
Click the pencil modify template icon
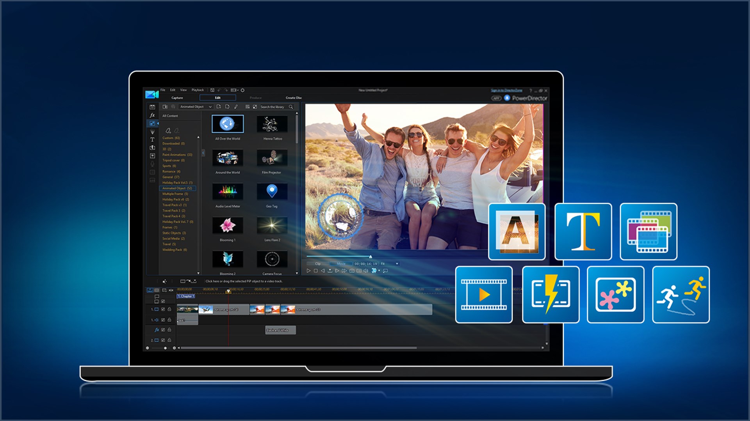(x=236, y=107)
